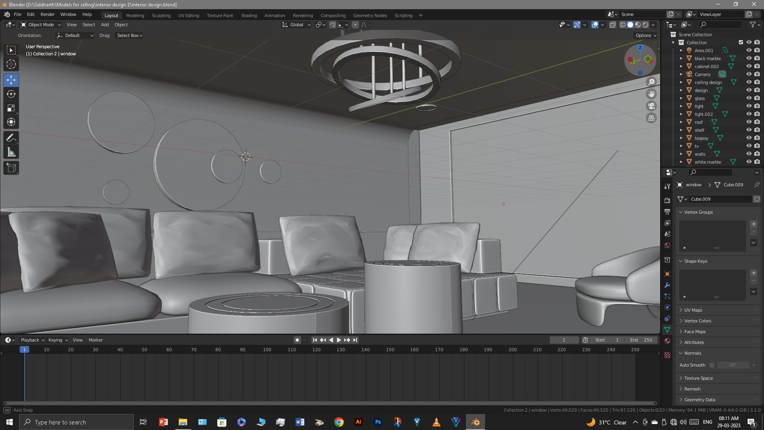Click the End frame 250 field
This screenshot has height=430, width=764.
click(641, 340)
